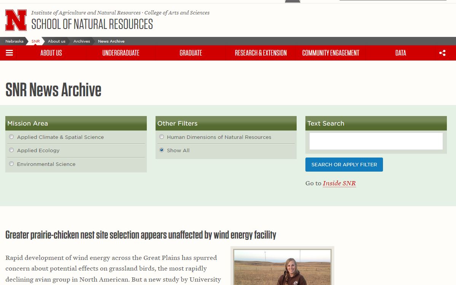
Task: Go to SNR breadcrumb link
Action: 35,41
